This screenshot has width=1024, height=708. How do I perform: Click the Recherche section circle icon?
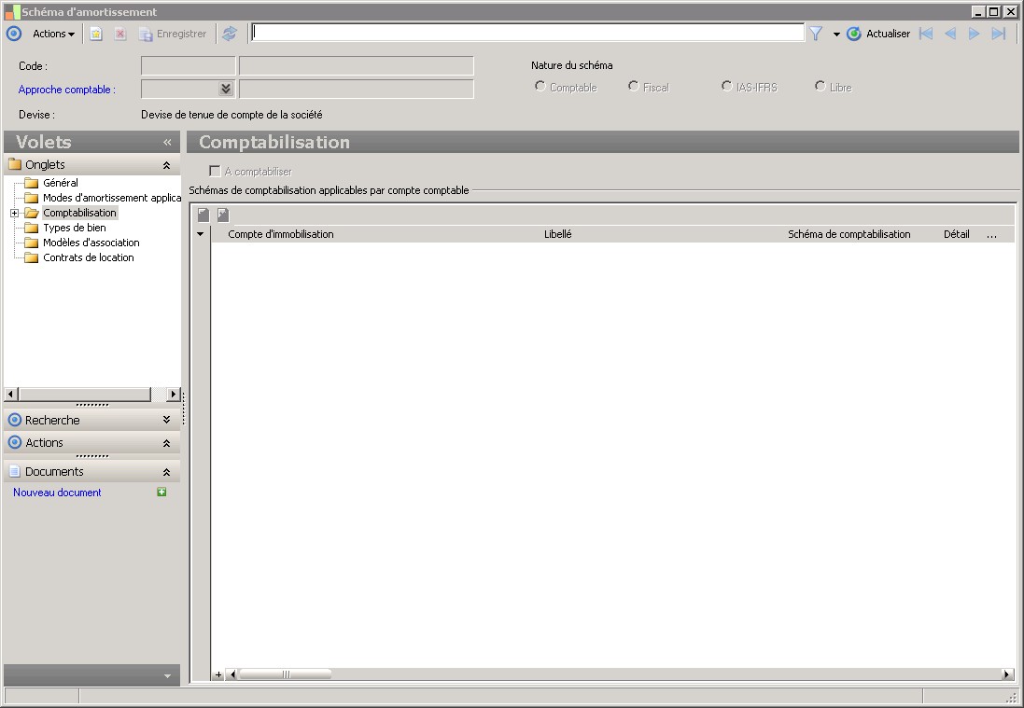14,420
